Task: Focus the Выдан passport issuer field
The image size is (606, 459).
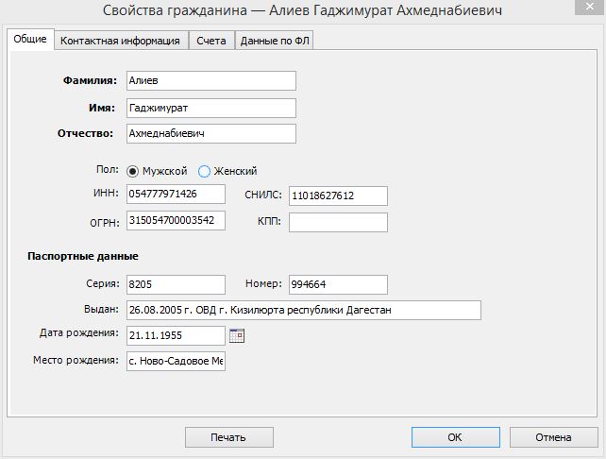Action: pos(303,311)
